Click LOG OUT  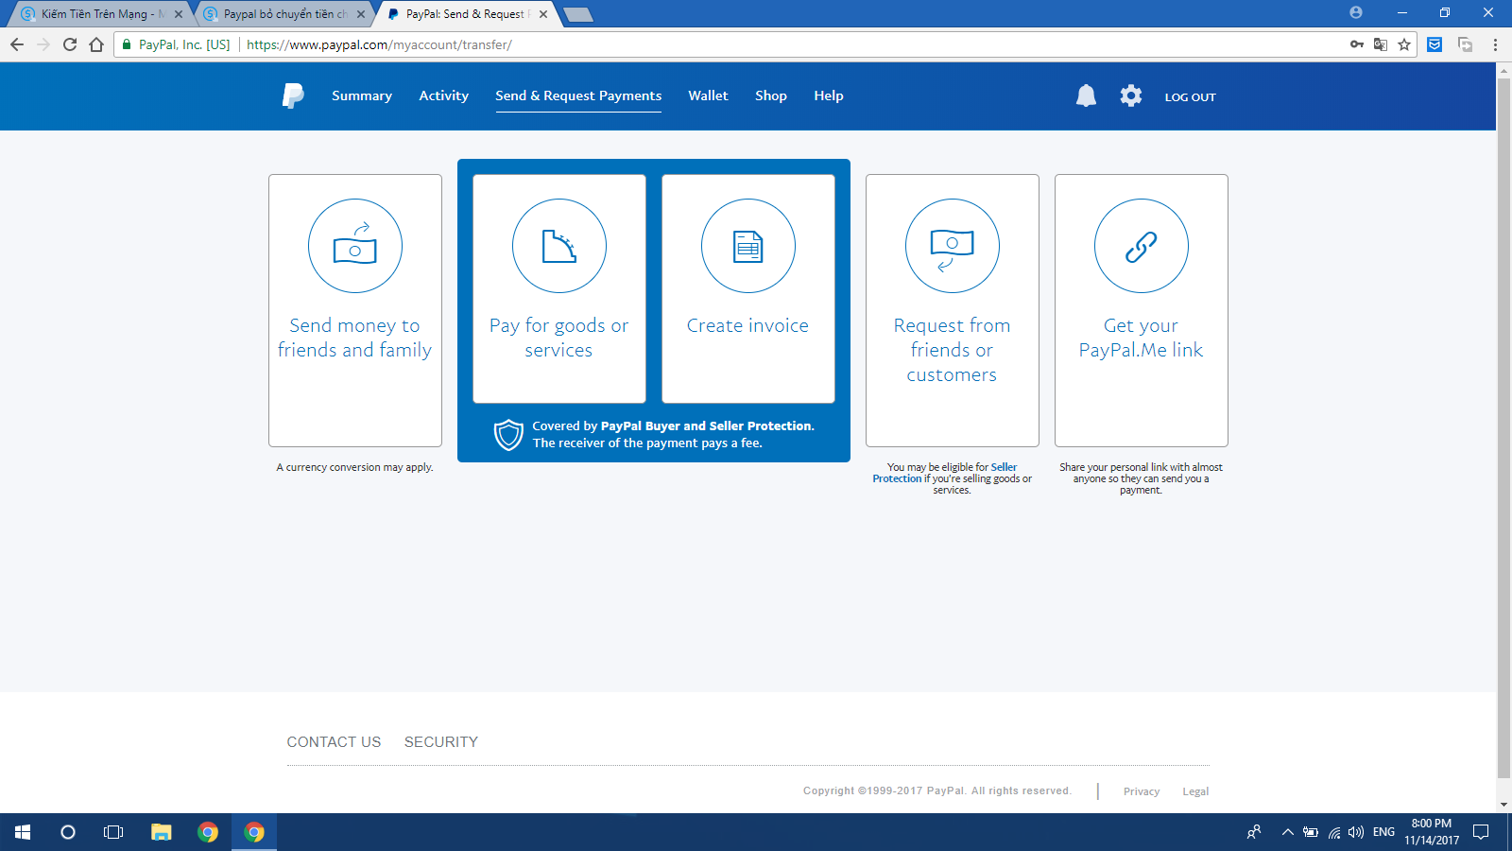point(1190,96)
